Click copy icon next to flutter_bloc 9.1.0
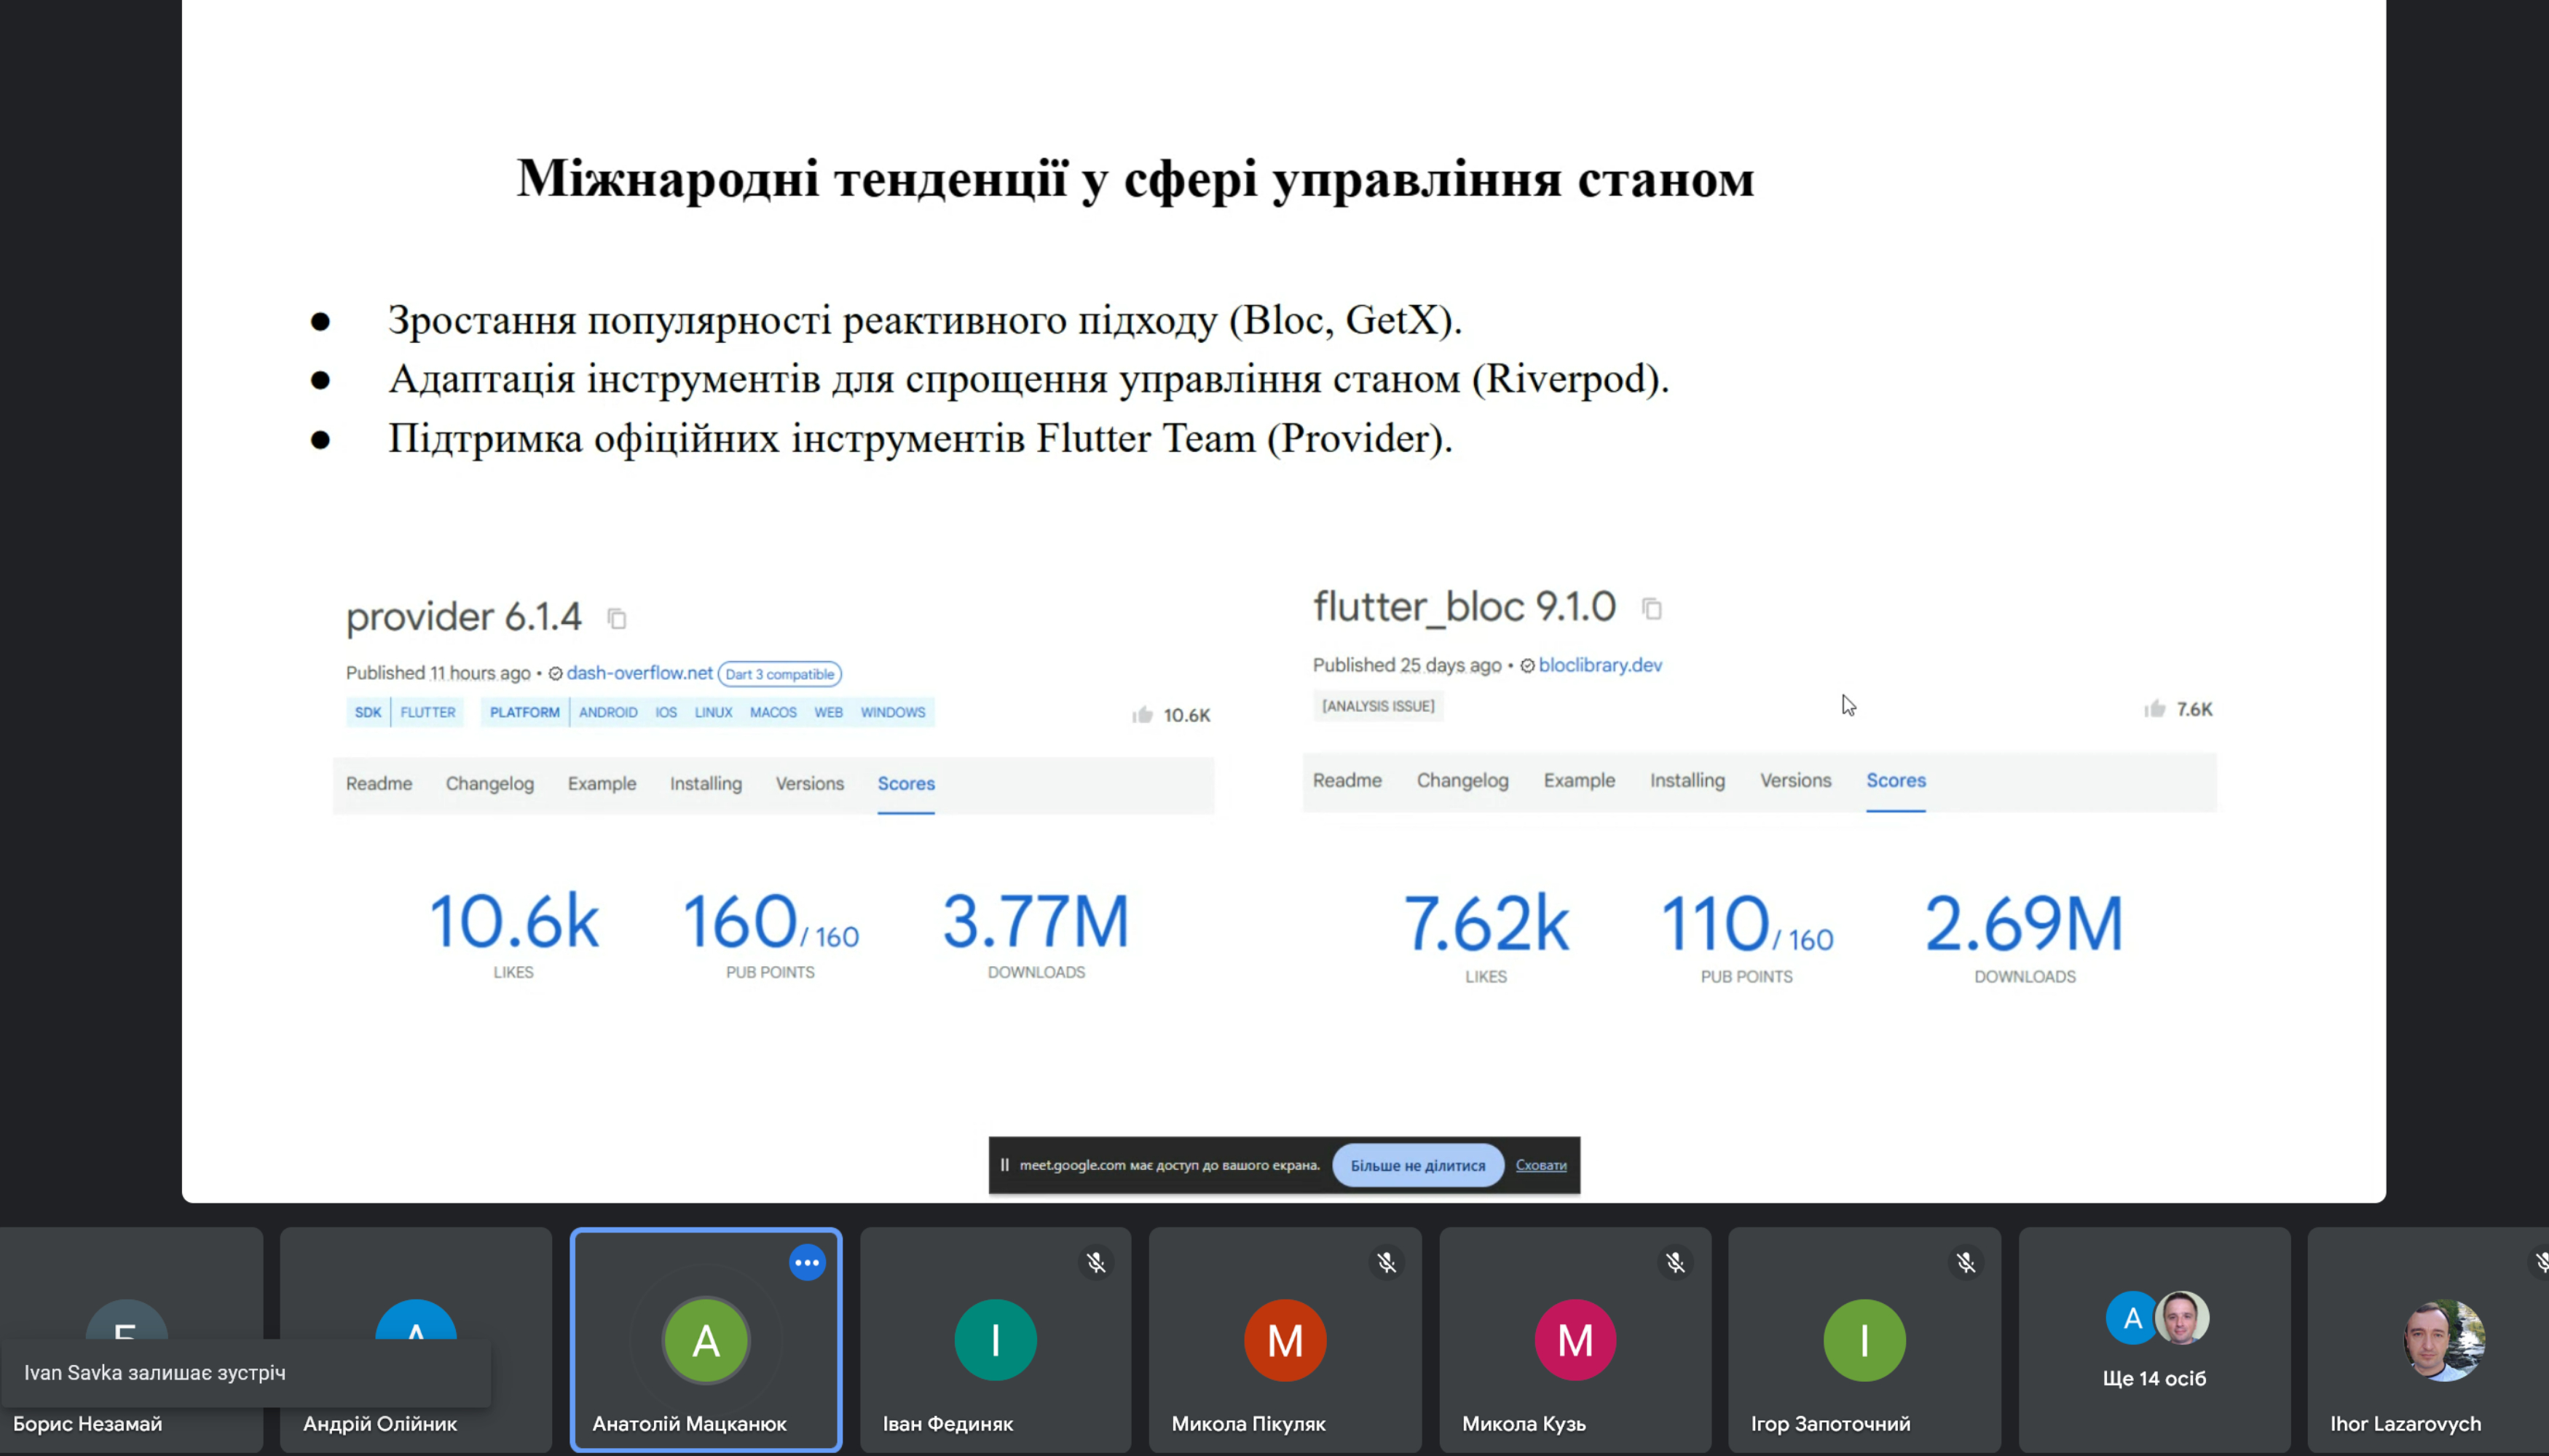This screenshot has height=1456, width=2549. coord(1652,608)
